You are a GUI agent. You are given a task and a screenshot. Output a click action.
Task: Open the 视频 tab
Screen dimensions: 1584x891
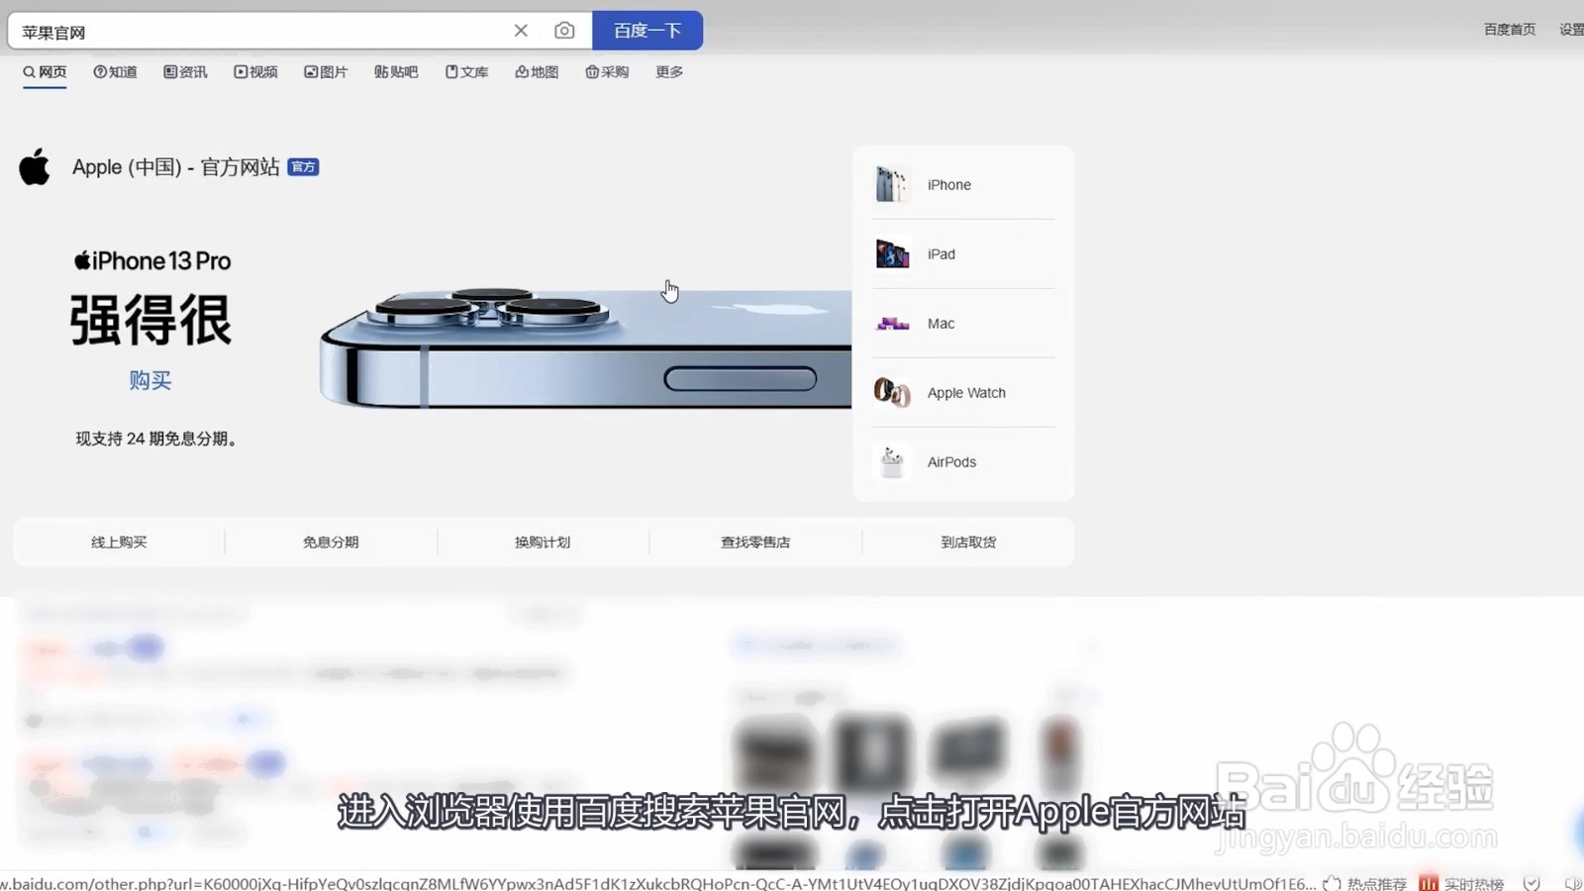[255, 72]
